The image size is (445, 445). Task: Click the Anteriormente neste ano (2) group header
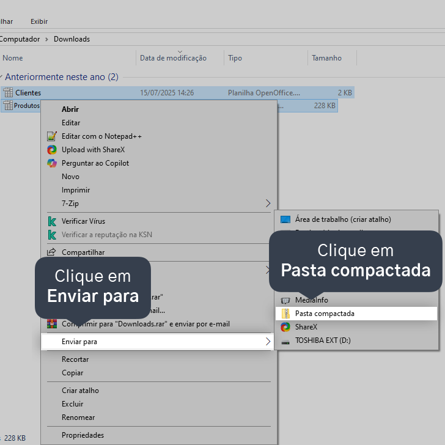pyautogui.click(x=62, y=77)
